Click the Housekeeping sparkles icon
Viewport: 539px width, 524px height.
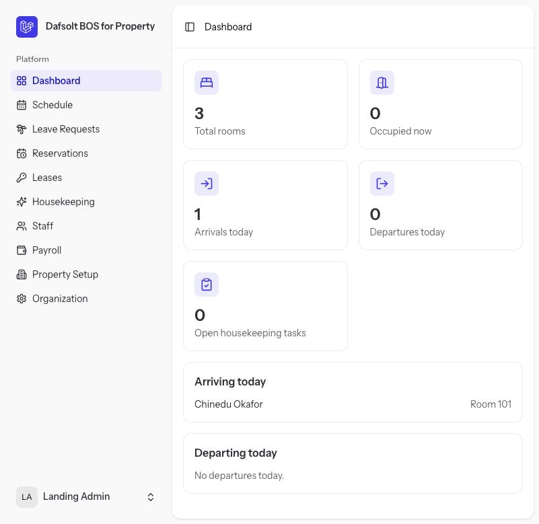[22, 202]
